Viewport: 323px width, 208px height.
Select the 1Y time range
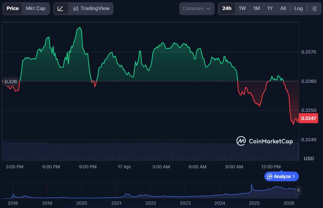(270, 9)
